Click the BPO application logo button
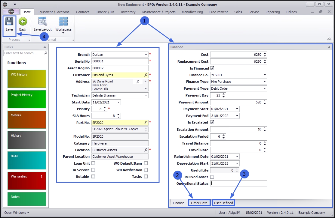This screenshot has width=335, height=218. coord(11,12)
